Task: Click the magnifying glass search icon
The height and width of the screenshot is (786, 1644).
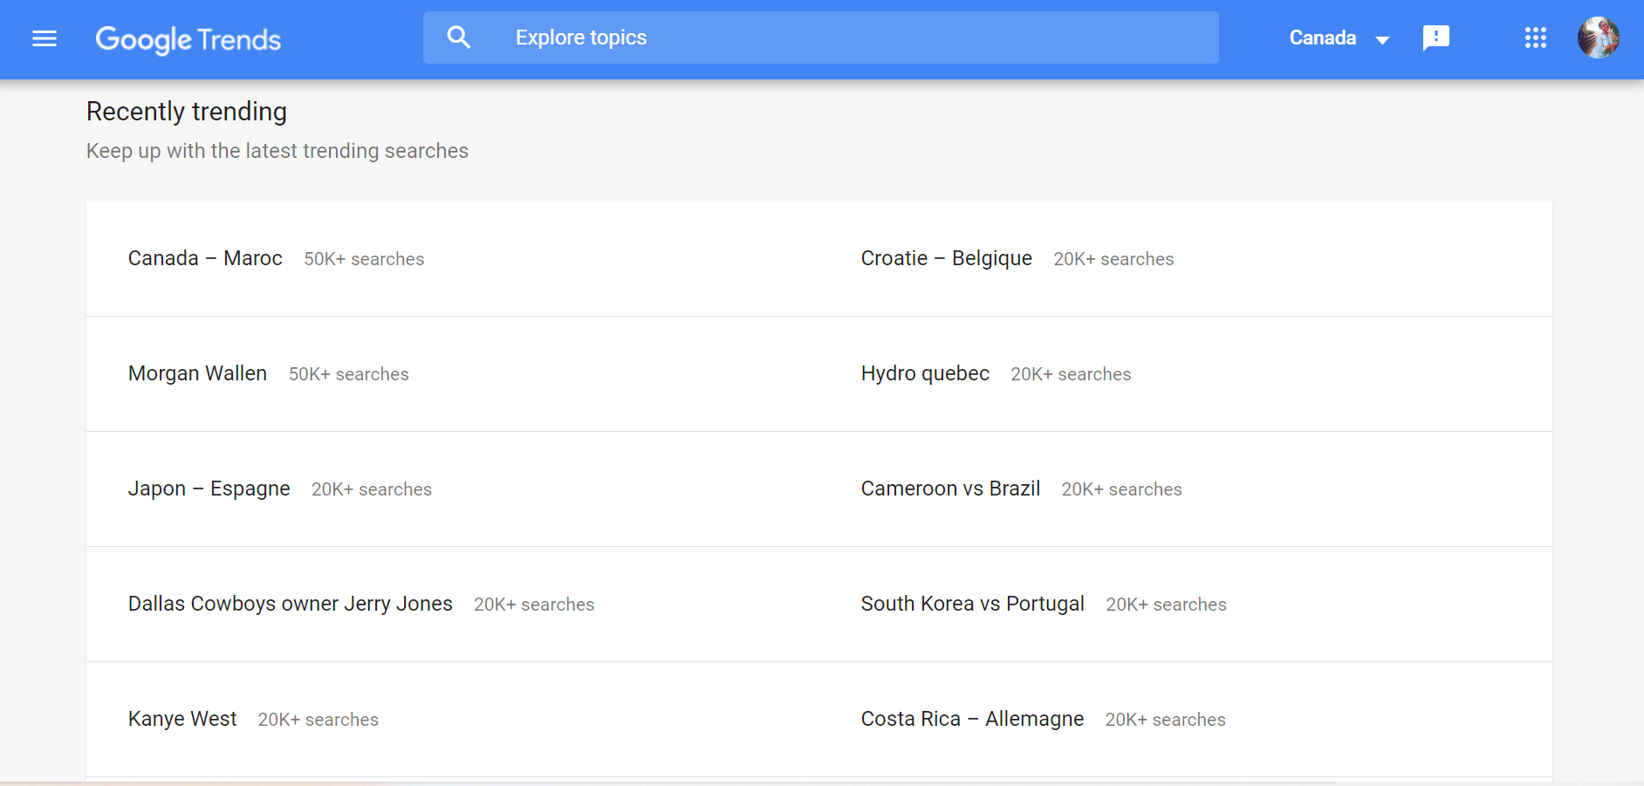Action: (458, 37)
